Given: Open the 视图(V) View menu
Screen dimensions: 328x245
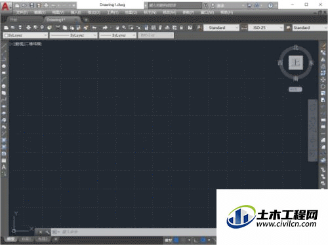Looking at the screenshot, I should [x=58, y=12].
